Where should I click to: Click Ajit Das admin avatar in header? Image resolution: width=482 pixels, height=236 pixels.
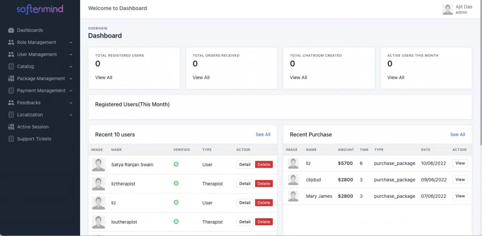click(448, 9)
